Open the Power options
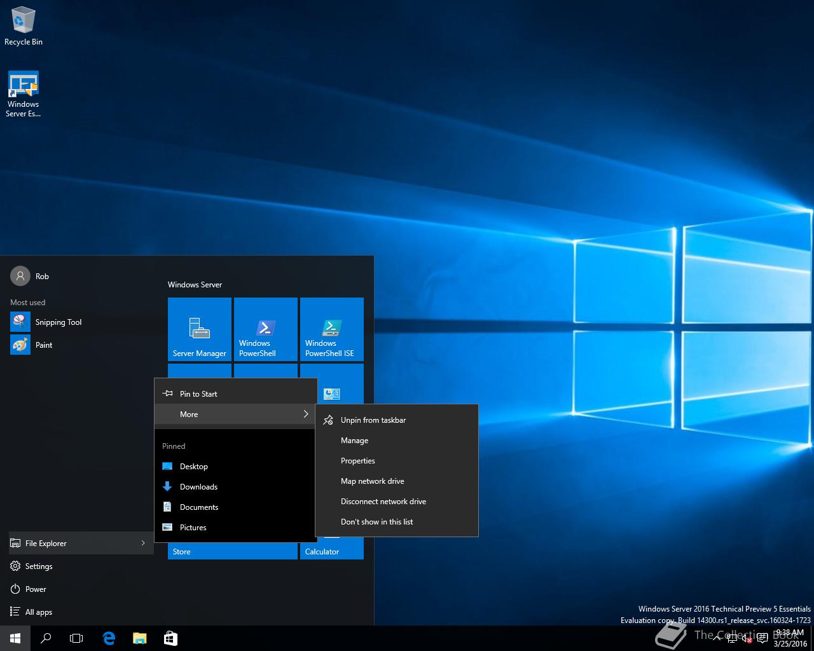Viewport: 814px width, 651px height. (81, 589)
